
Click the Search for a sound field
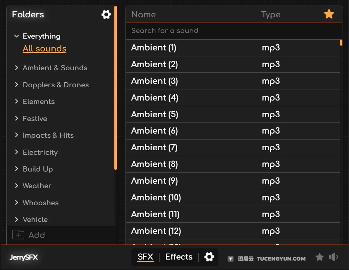[234, 31]
